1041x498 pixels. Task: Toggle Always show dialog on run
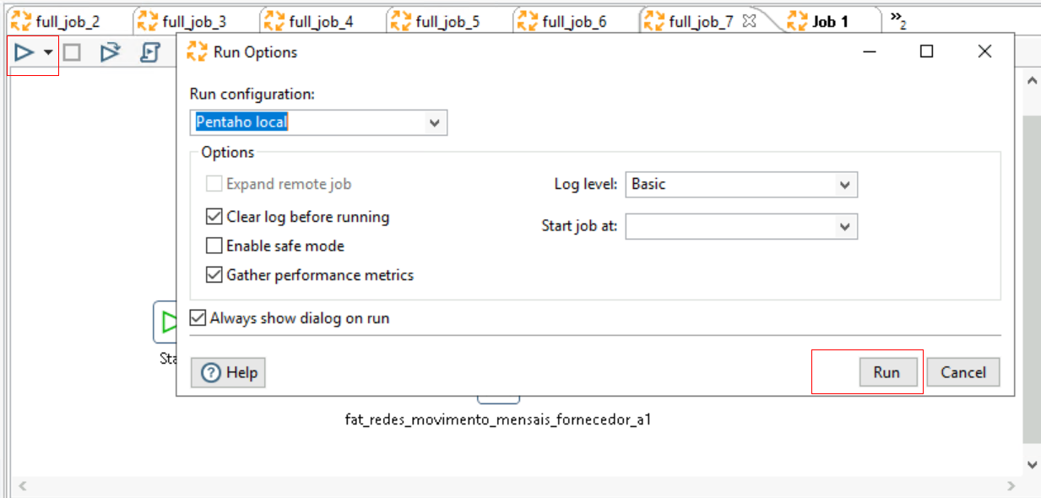click(x=198, y=318)
